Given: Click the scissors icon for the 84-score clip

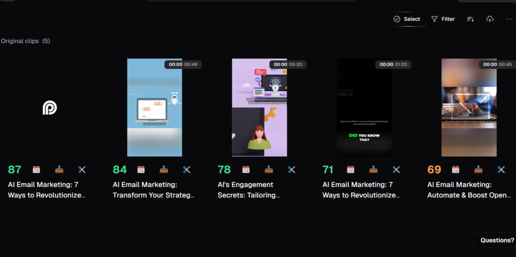Looking at the screenshot, I should point(187,170).
